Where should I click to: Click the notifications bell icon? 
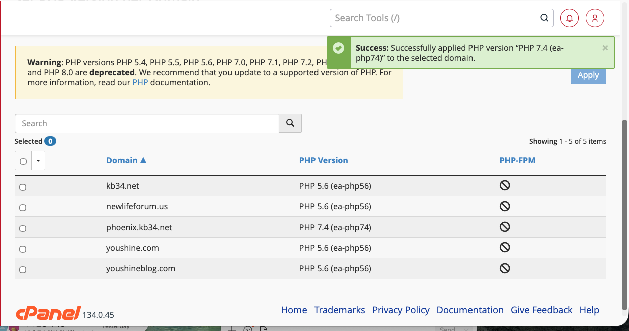pos(569,18)
